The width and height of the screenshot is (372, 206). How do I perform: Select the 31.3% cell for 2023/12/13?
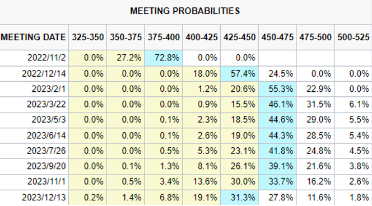pyautogui.click(x=239, y=198)
